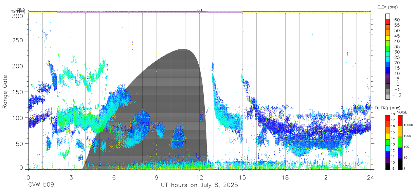This screenshot has width=417, height=192.
Task: Click the x-axis hour label '6'
Action: (114, 177)
